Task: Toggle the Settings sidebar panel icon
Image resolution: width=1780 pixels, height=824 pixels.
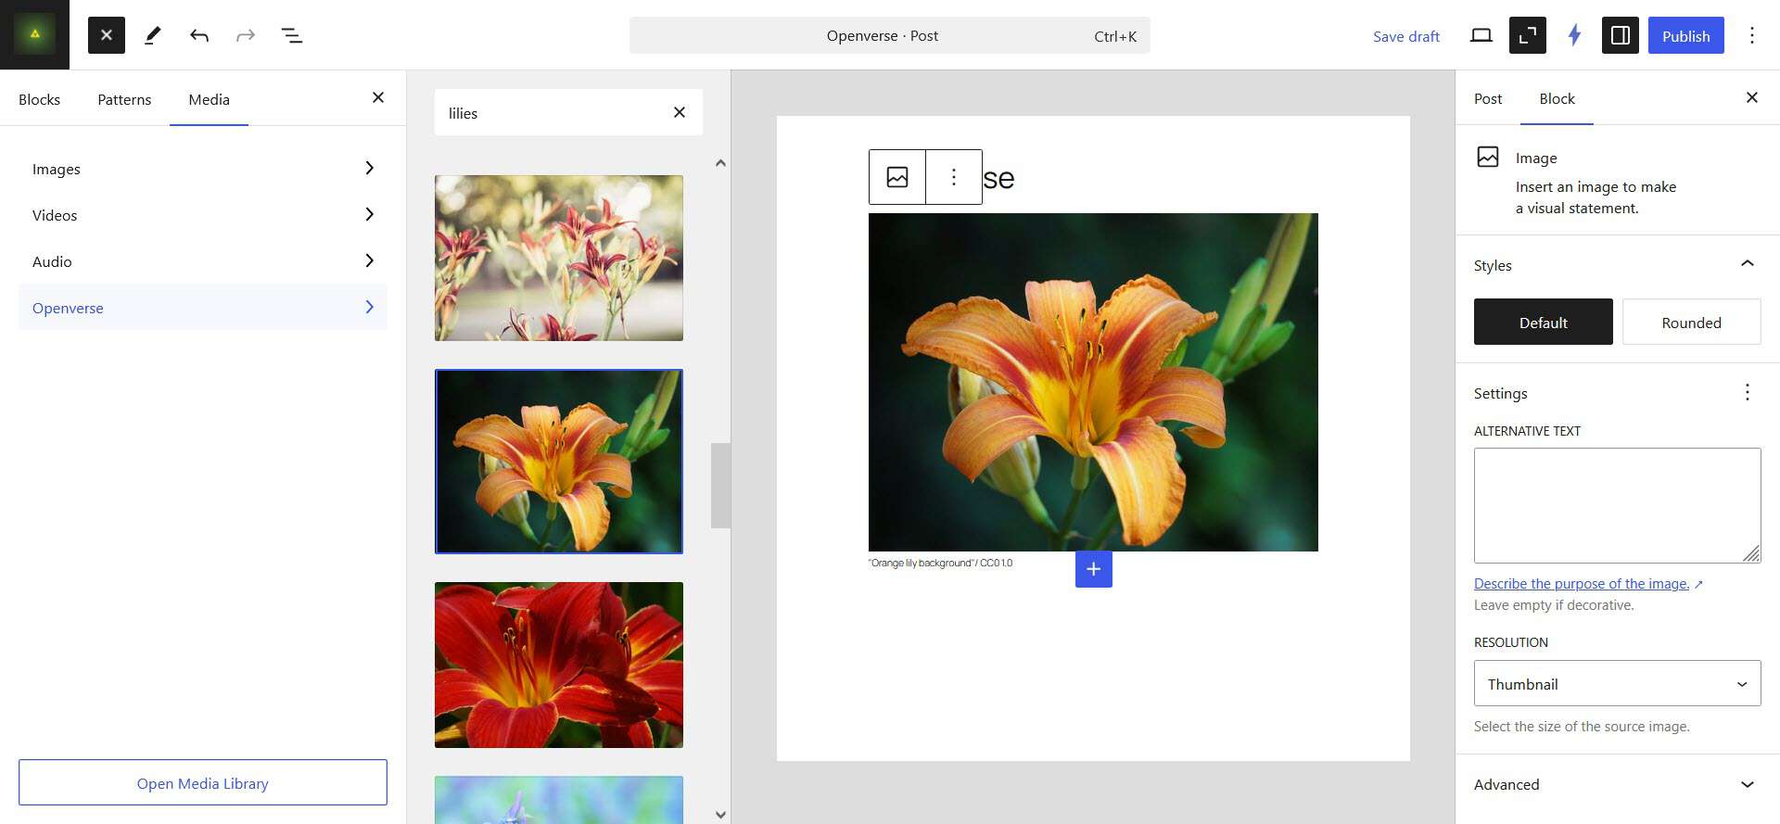Action: [1621, 35]
